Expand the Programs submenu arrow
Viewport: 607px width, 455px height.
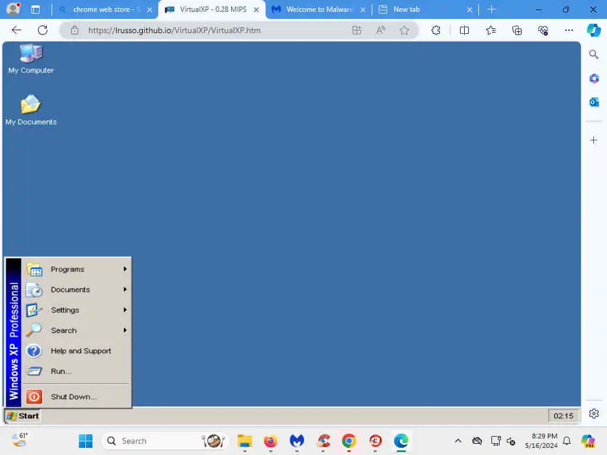125,269
